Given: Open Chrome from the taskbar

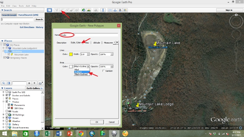Looking at the screenshot, I should [81, 134].
